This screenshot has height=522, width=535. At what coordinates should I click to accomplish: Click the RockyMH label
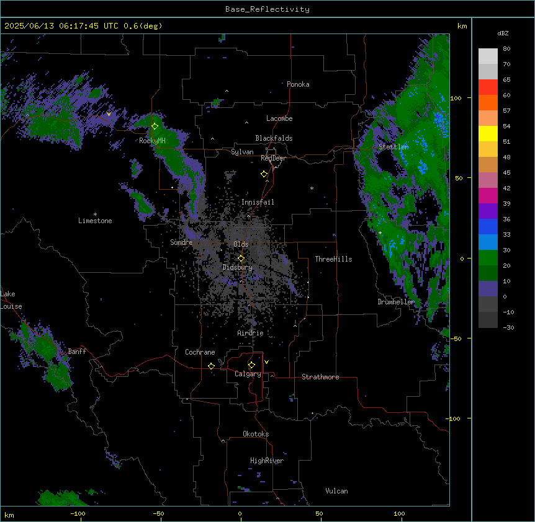pos(152,141)
